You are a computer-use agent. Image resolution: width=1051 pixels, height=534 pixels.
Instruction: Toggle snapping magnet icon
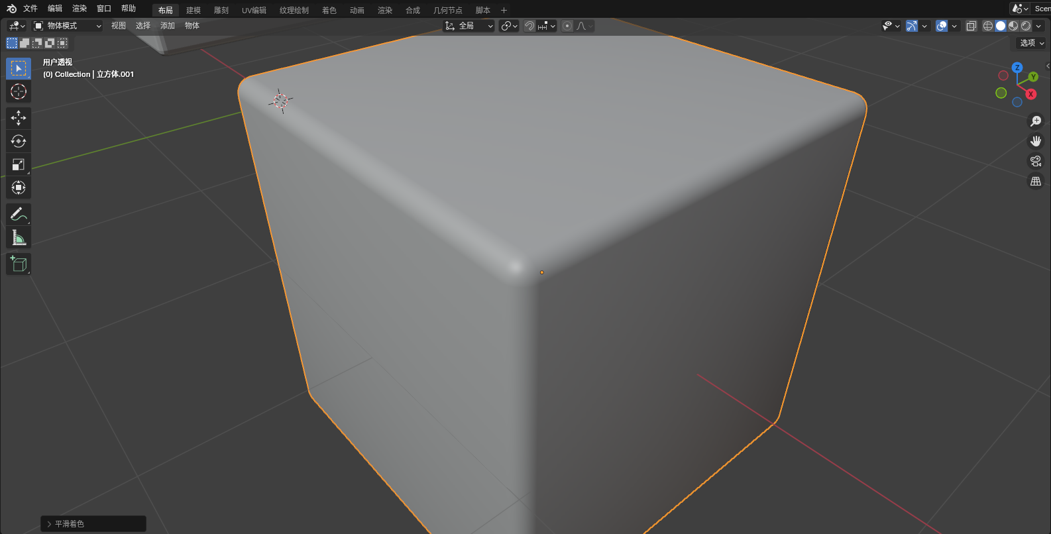(529, 26)
